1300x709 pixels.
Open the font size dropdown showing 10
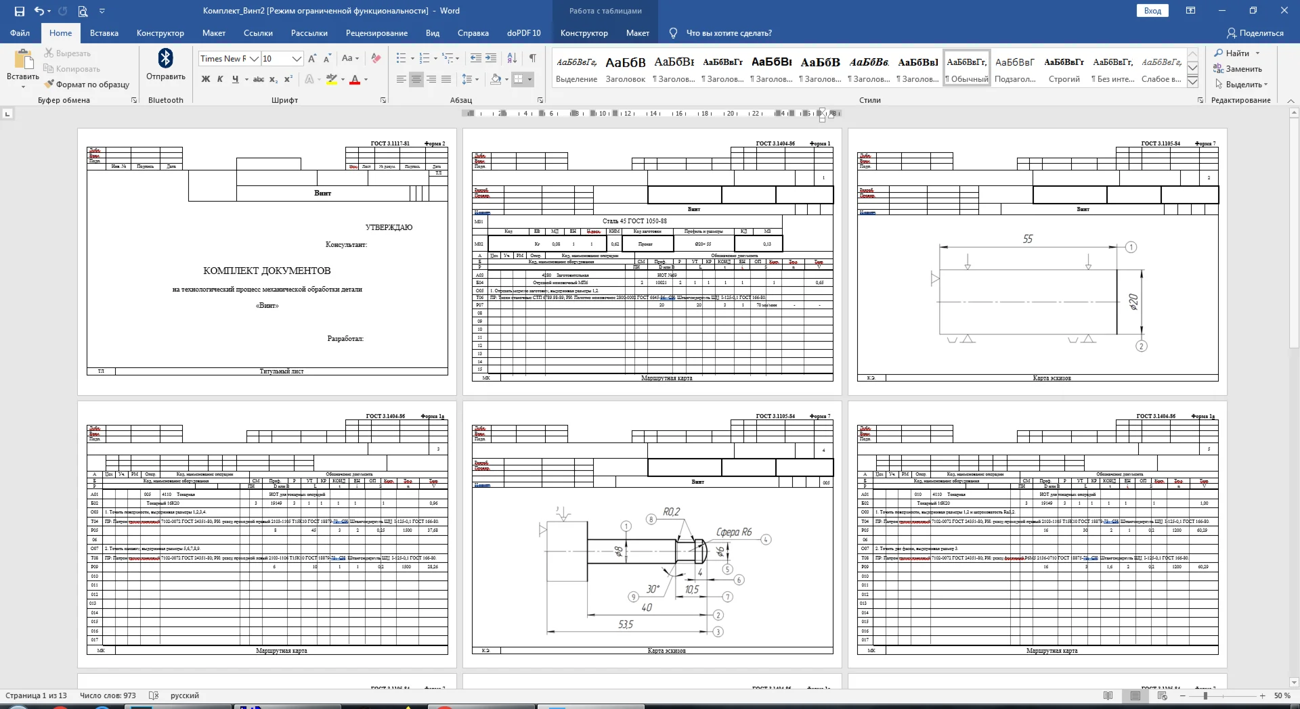click(296, 59)
